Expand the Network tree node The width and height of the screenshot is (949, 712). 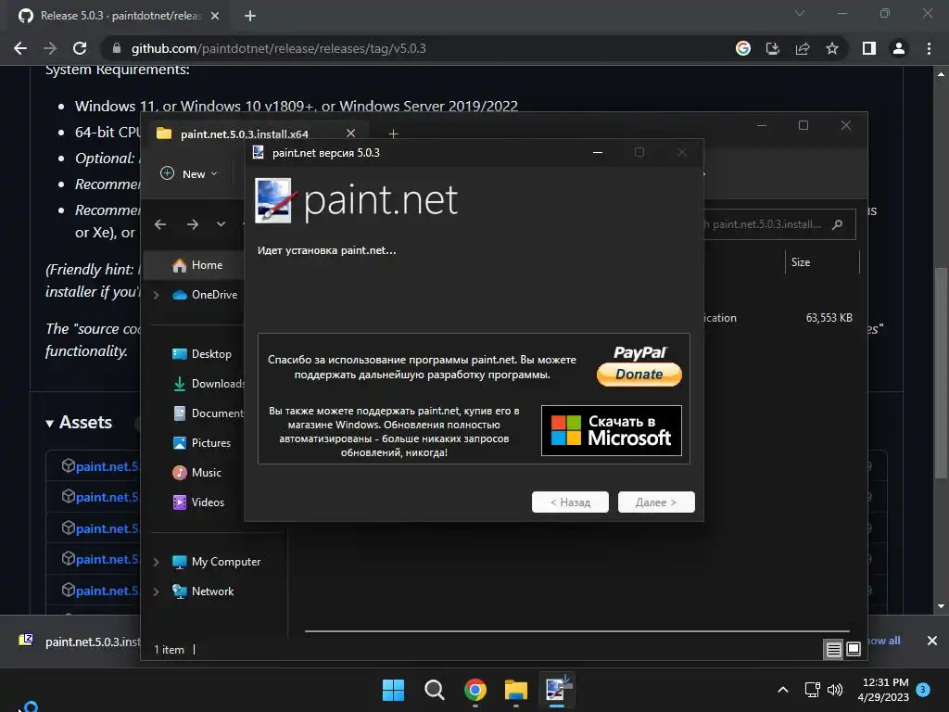[x=156, y=591]
